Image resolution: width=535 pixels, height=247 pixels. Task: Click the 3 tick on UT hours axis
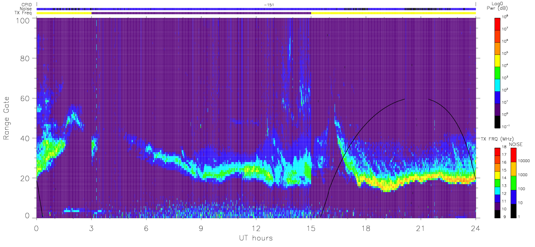coord(91,228)
